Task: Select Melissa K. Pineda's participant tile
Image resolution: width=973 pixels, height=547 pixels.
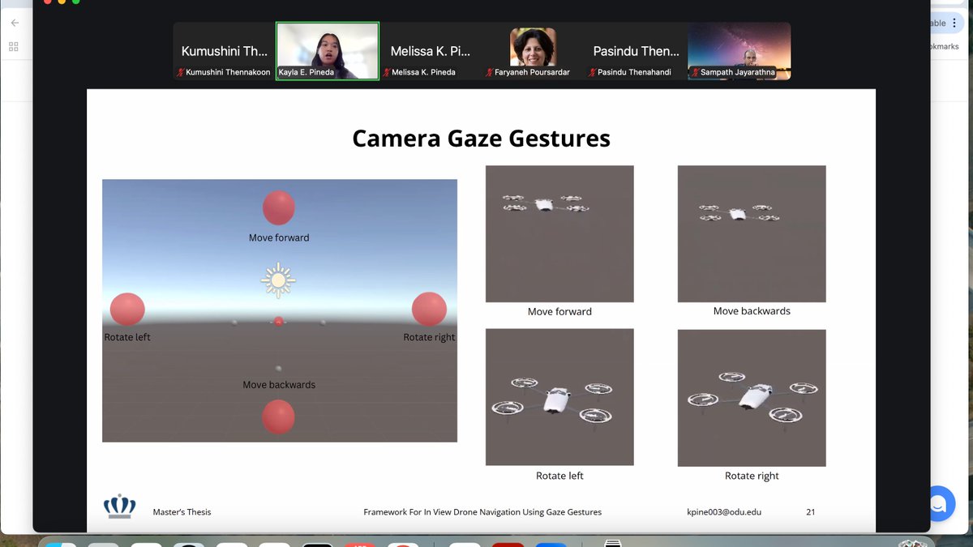Action: [x=430, y=51]
